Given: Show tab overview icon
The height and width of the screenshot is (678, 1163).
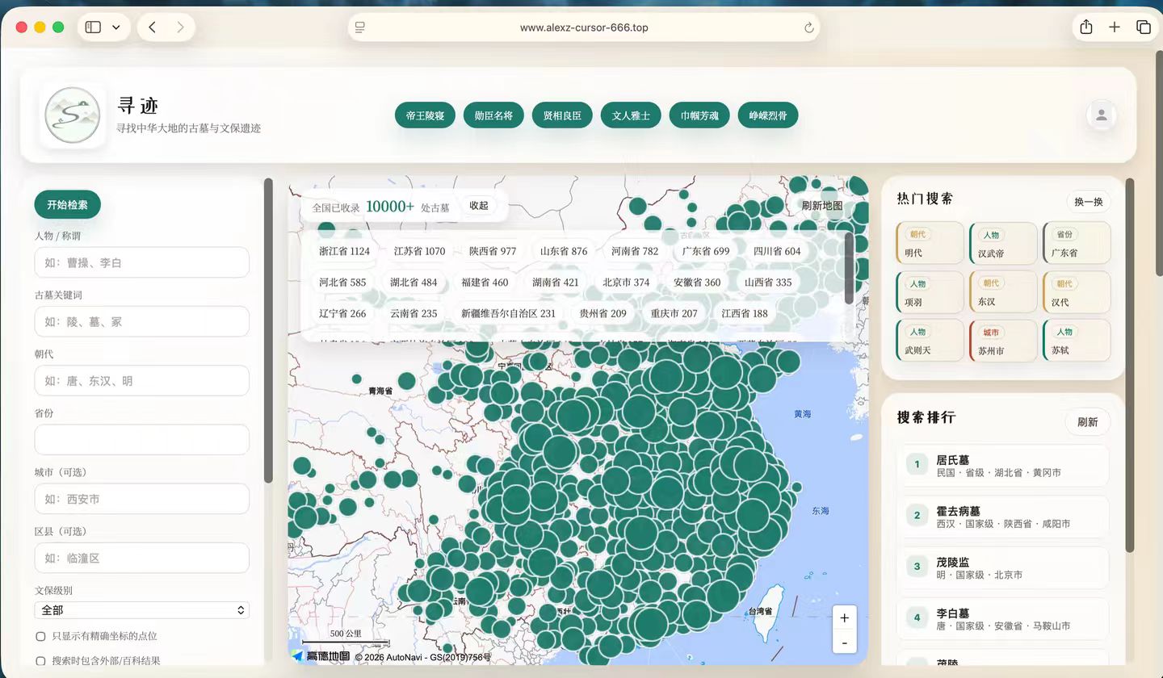Looking at the screenshot, I should click(1143, 27).
